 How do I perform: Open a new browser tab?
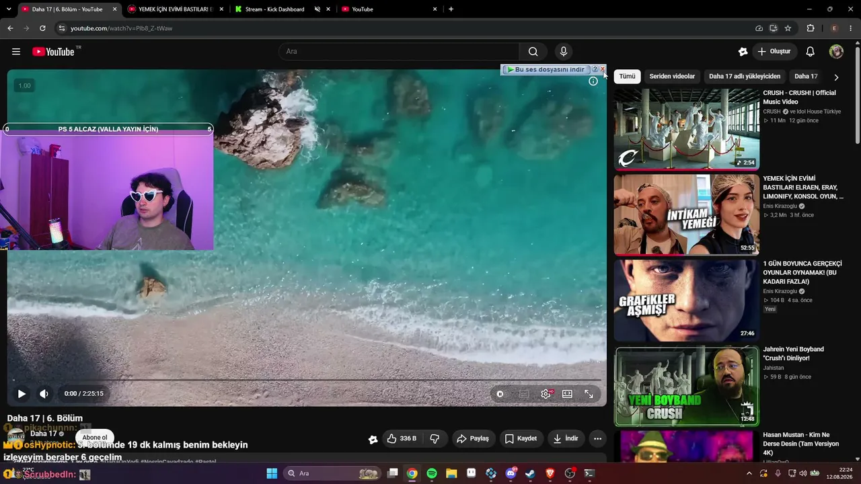coord(451,9)
